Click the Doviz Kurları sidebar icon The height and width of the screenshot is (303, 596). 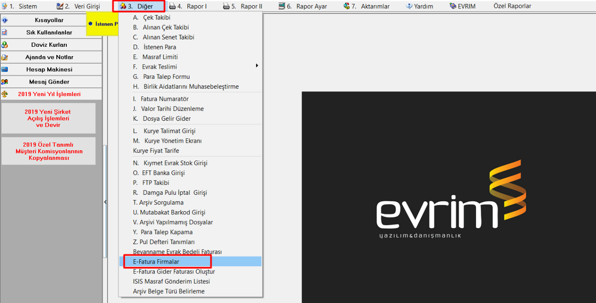pos(5,45)
